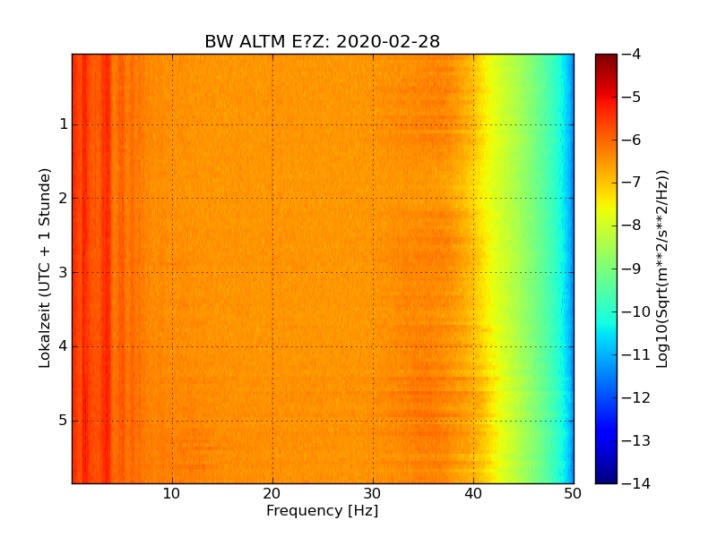Screen dimensions: 717x537
Task: Click the green colorbar region near −9
Action: click(x=607, y=268)
